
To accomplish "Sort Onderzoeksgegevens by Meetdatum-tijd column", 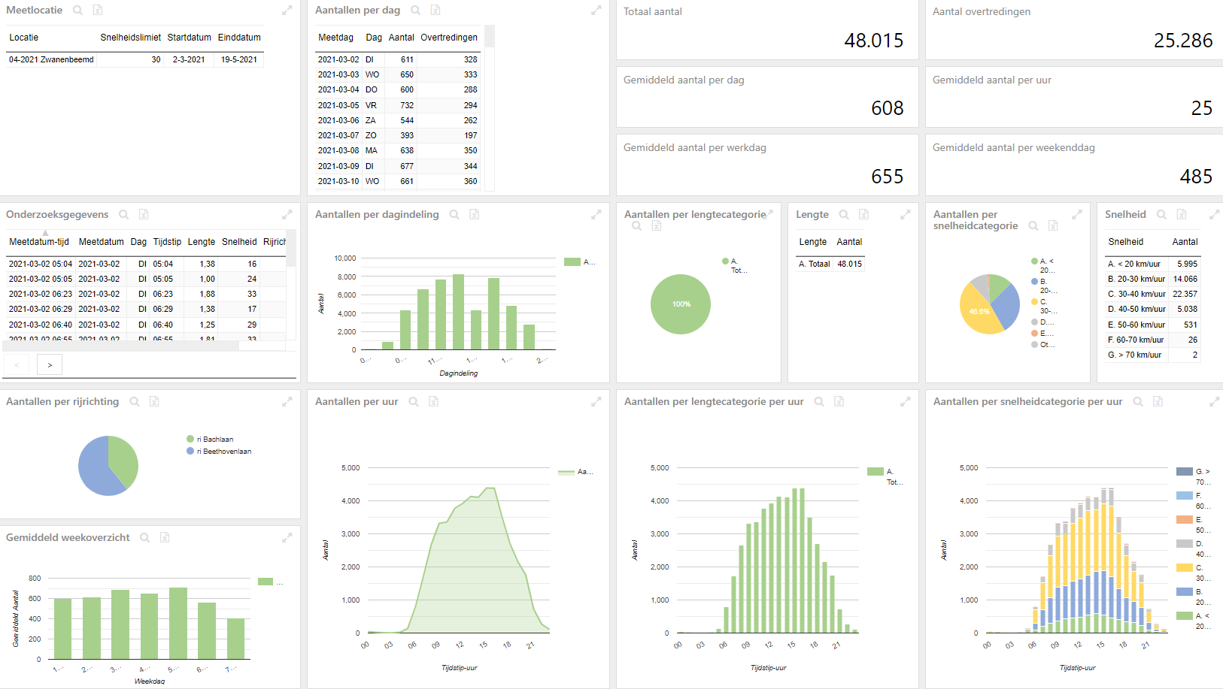I will 39,242.
